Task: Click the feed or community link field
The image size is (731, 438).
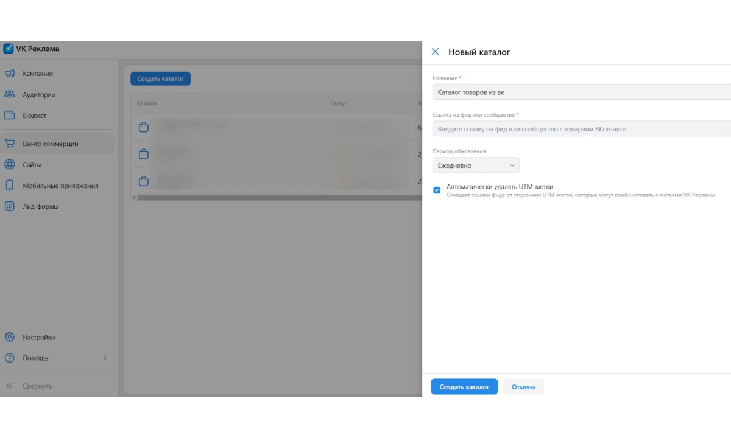Action: tap(582, 128)
